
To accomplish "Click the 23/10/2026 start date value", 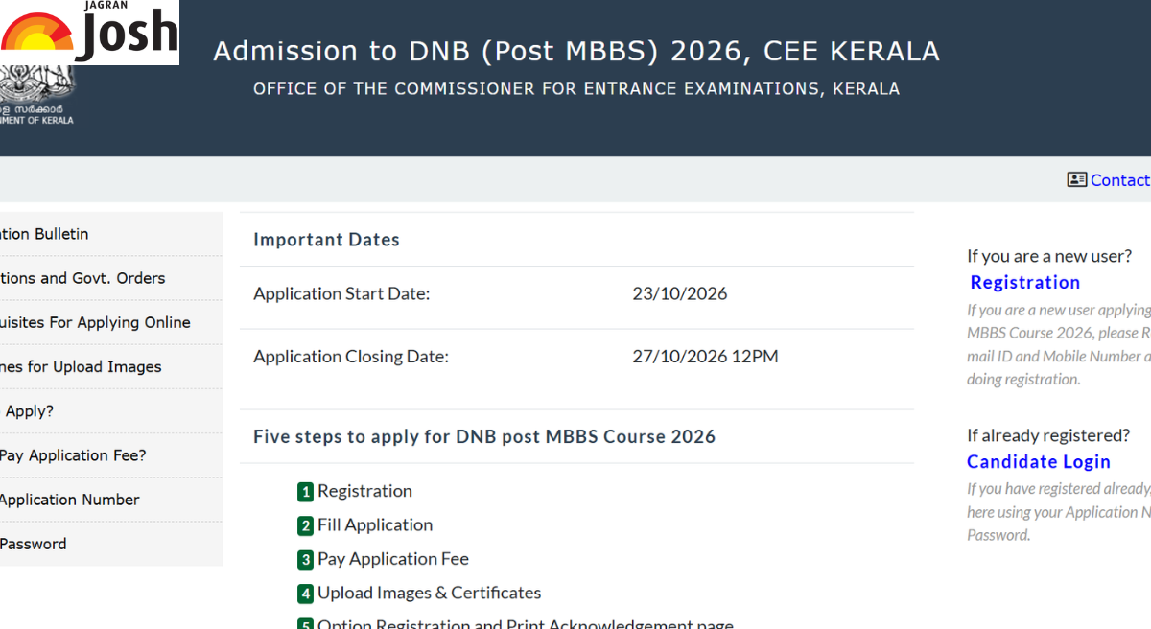I will (680, 293).
